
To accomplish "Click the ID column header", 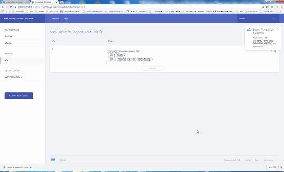I will pos(53,41).
